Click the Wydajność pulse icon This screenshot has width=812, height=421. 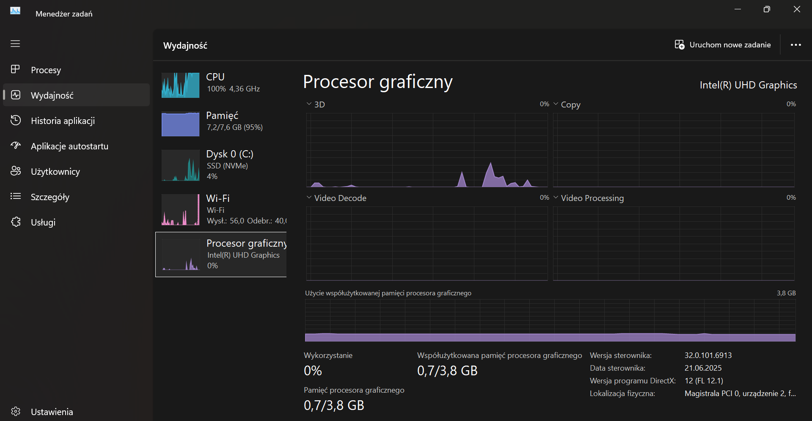[16, 95]
